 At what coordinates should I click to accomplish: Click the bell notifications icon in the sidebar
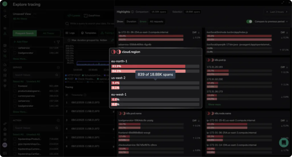pos(5,51)
